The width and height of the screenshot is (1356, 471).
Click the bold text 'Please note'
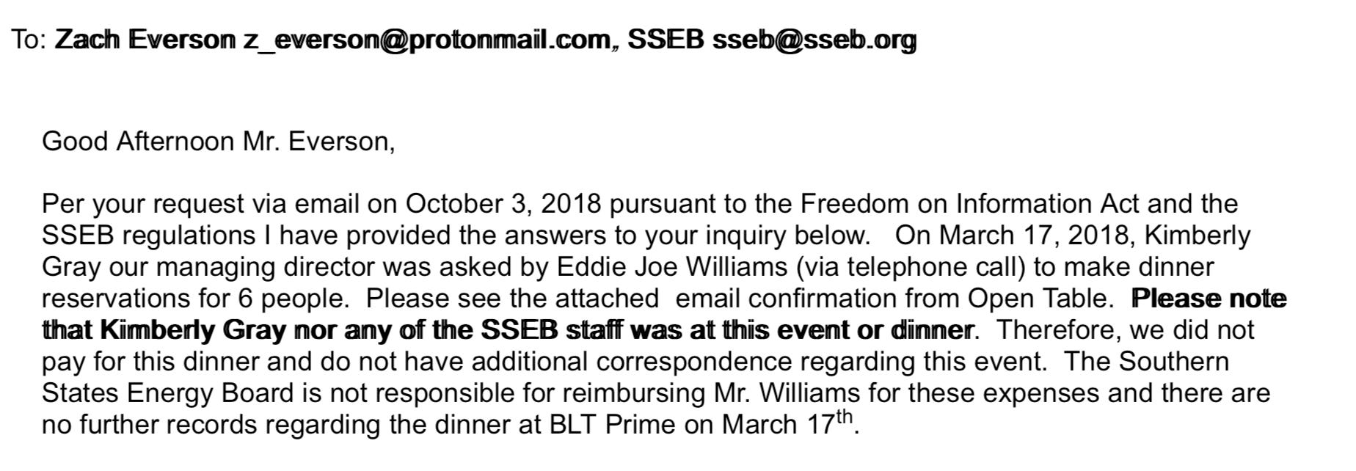1209,299
